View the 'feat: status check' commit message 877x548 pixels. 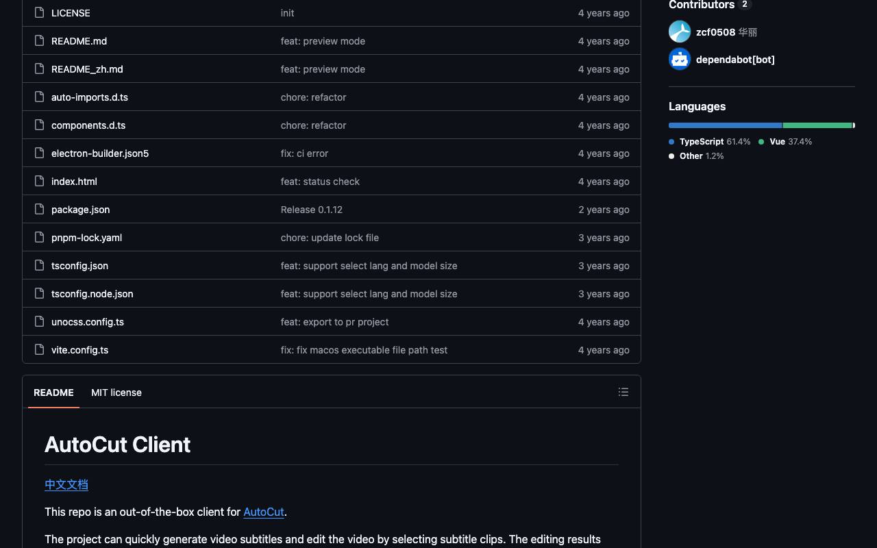[x=320, y=182]
